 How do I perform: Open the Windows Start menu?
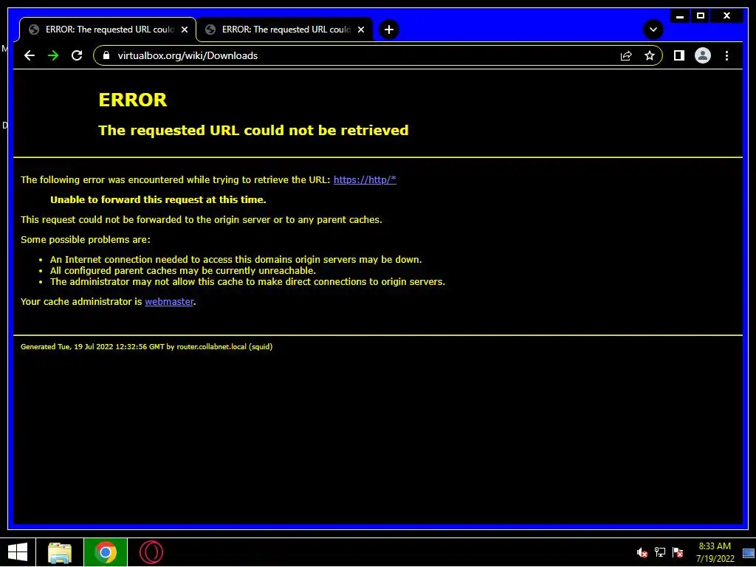point(18,552)
